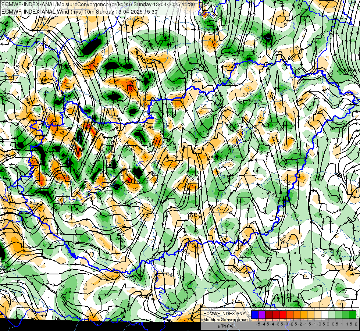Click the 0 tick label in legend
Viewport: 360px width, 331px height.
tap(328, 324)
